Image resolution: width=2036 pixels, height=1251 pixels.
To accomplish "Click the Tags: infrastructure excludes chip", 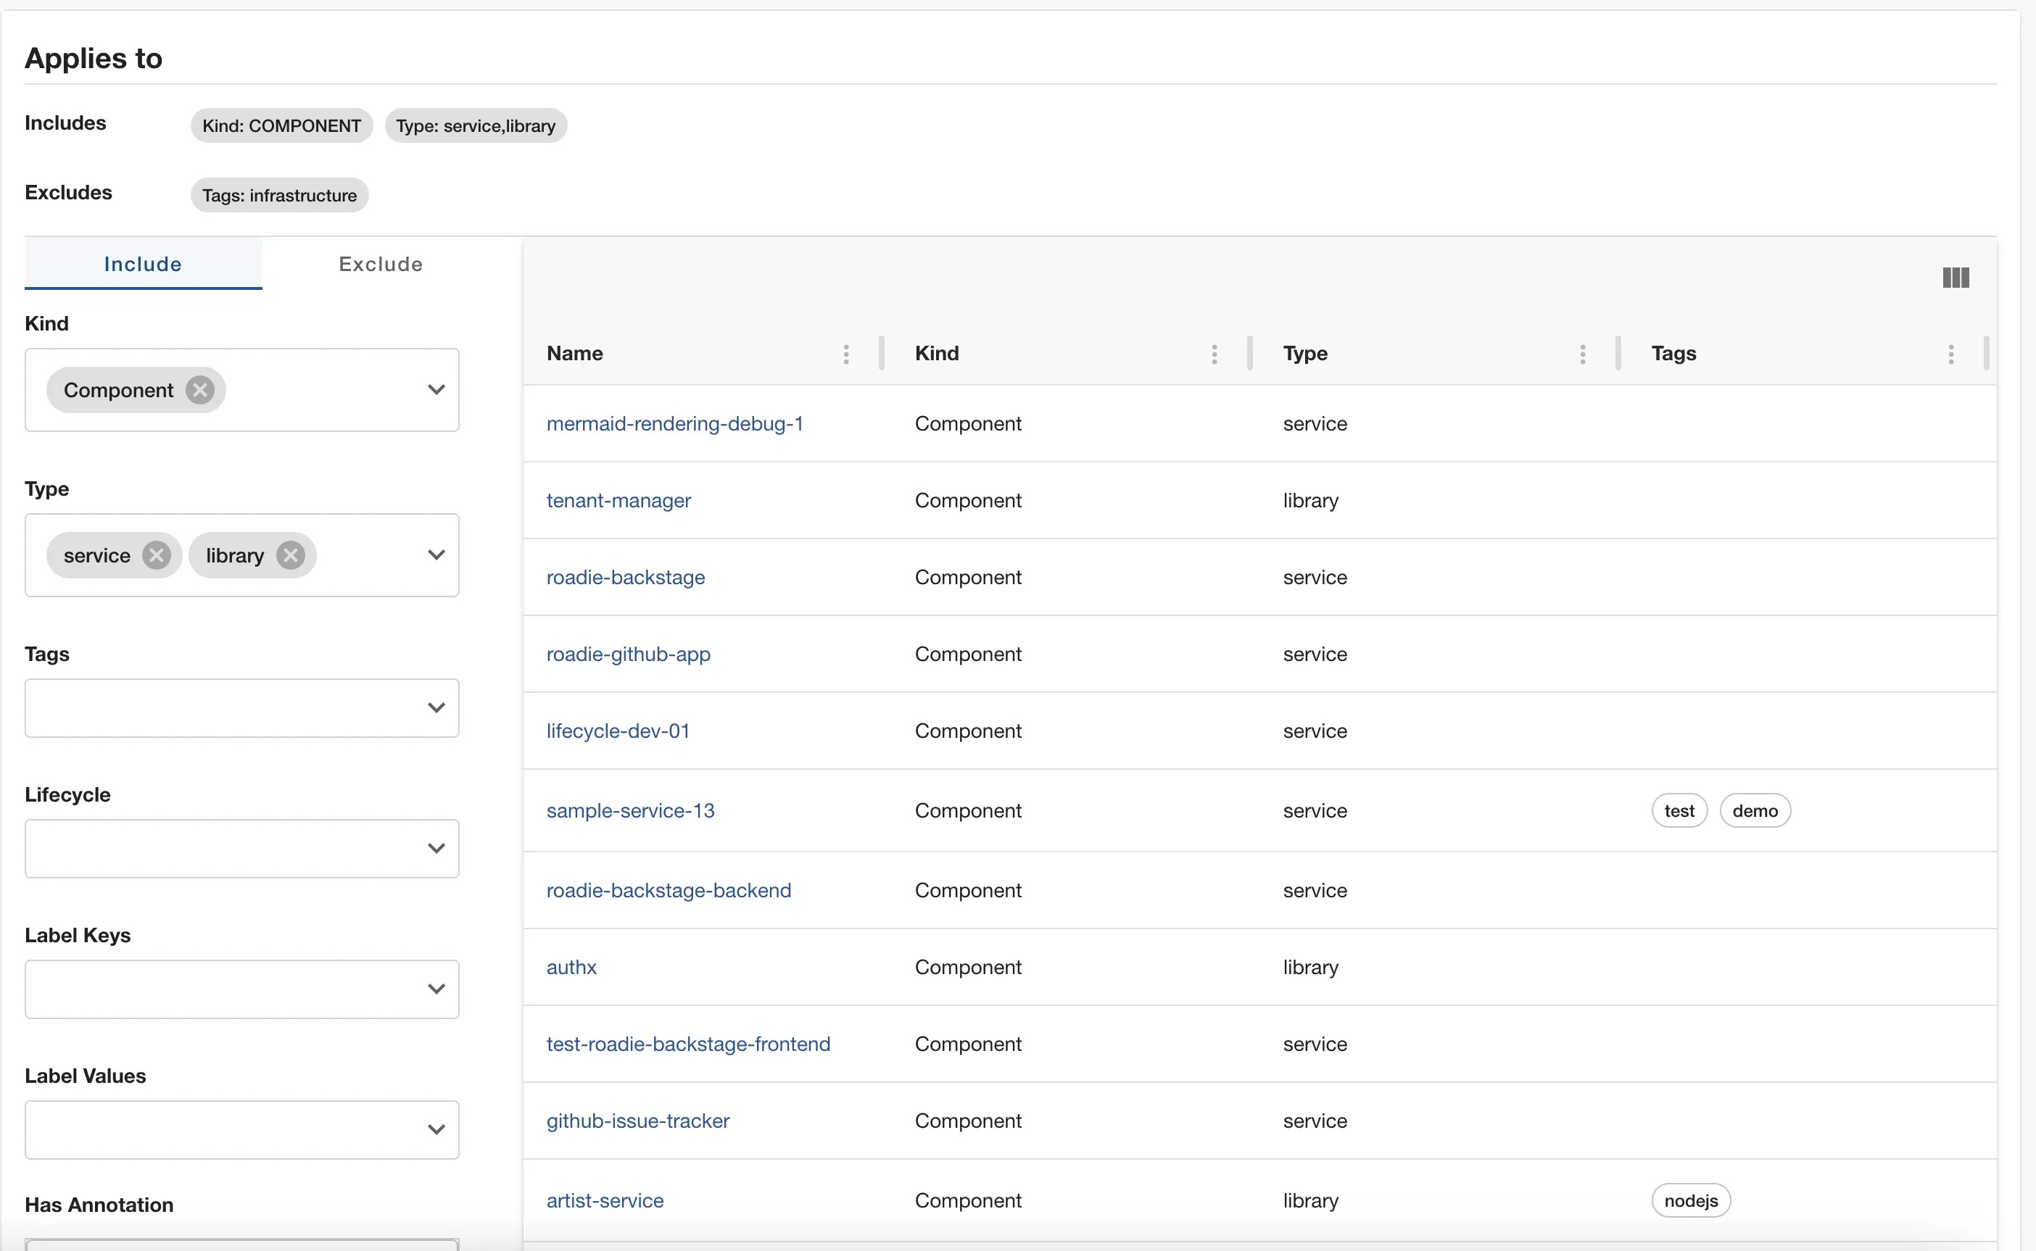I will pos(279,195).
